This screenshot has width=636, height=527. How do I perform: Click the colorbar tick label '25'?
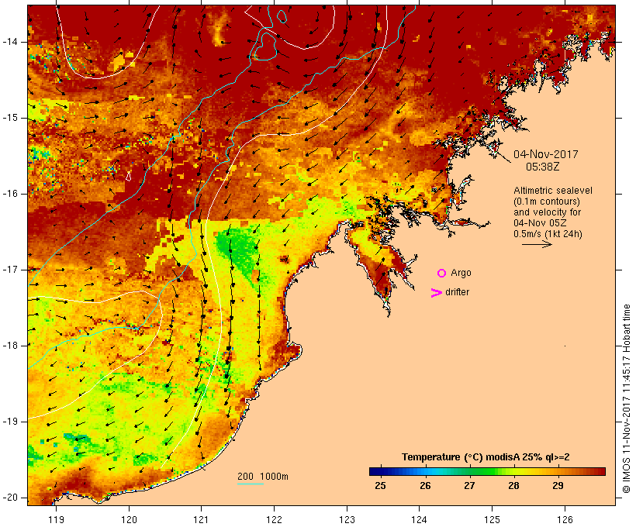(x=381, y=486)
